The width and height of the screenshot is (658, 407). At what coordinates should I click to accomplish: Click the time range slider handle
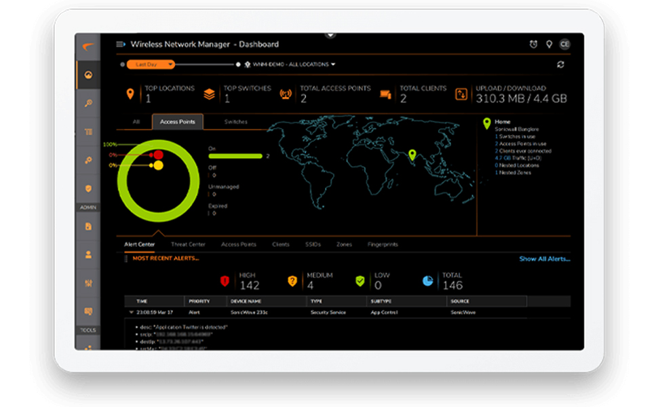point(238,64)
